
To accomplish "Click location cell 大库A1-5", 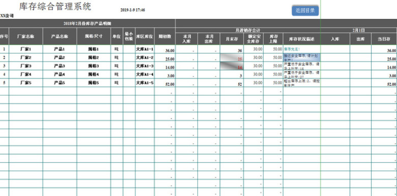I will point(145,82).
